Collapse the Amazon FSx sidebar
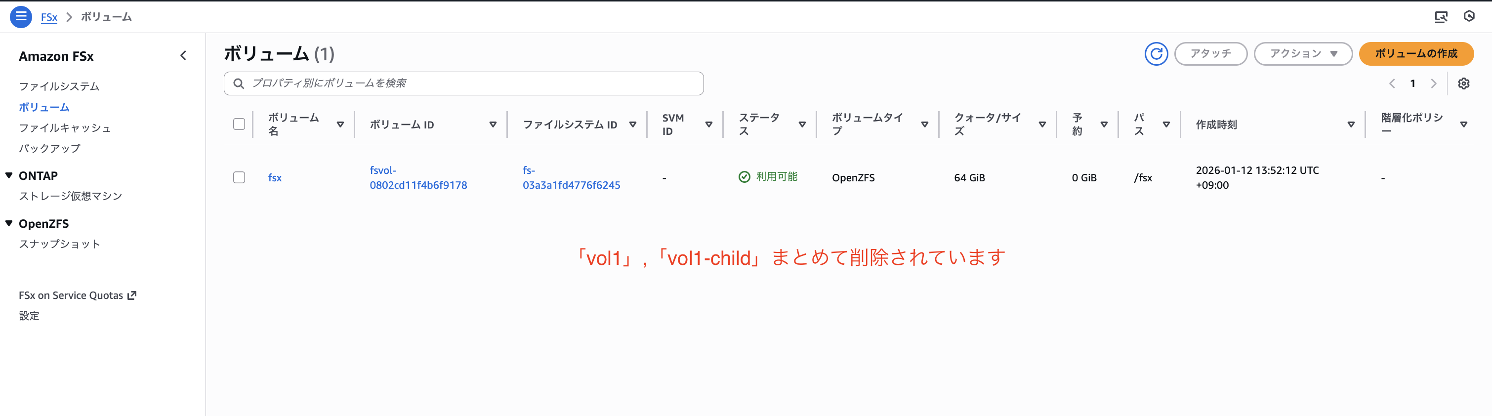Viewport: 1492px width, 416px height. (x=183, y=56)
